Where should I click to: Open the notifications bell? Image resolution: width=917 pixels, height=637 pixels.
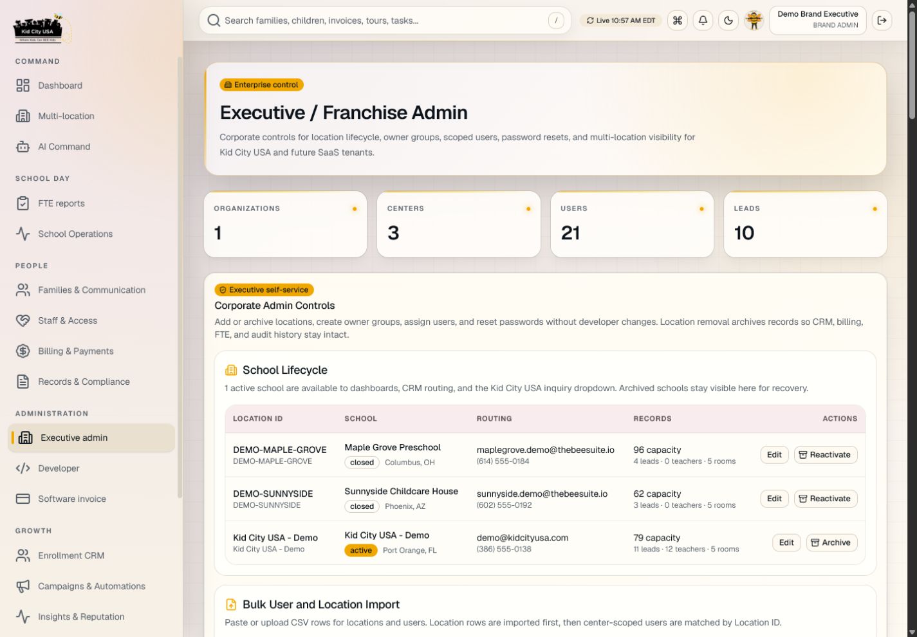[x=703, y=21]
